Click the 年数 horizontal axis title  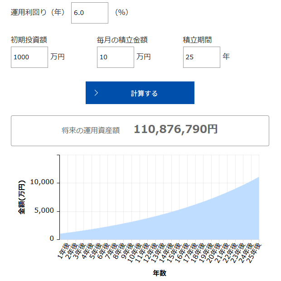point(160,273)
